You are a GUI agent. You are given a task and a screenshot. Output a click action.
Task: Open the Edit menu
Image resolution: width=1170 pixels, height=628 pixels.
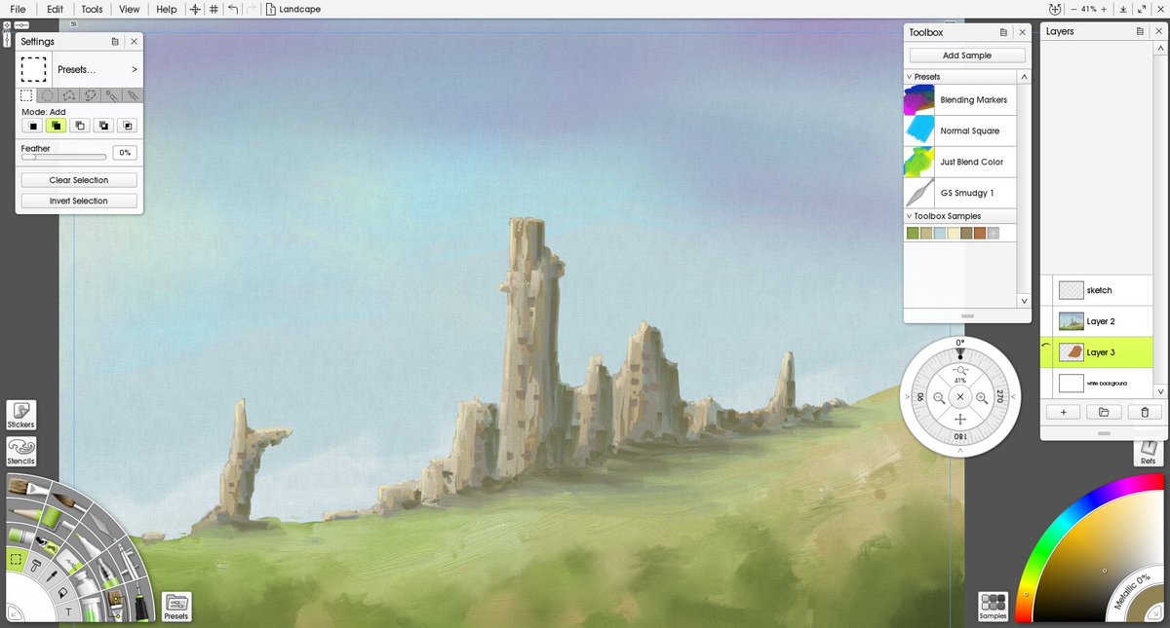pos(55,9)
